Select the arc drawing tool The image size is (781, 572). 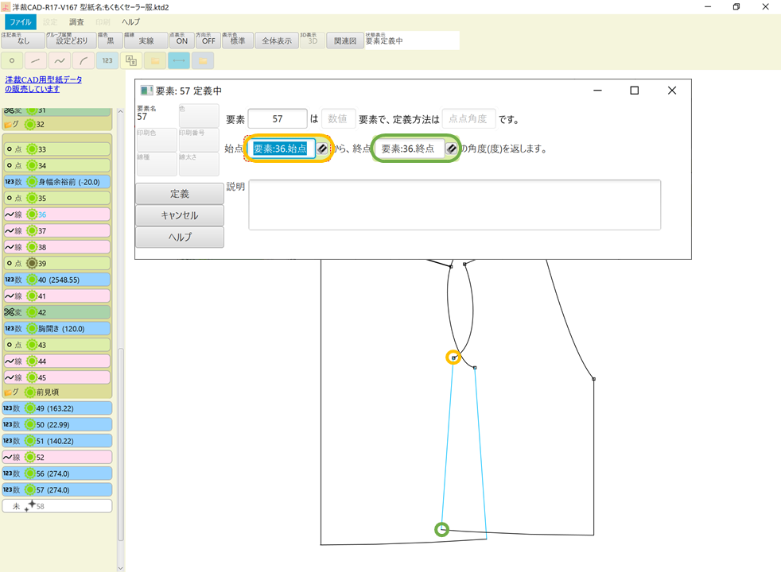pyautogui.click(x=83, y=60)
